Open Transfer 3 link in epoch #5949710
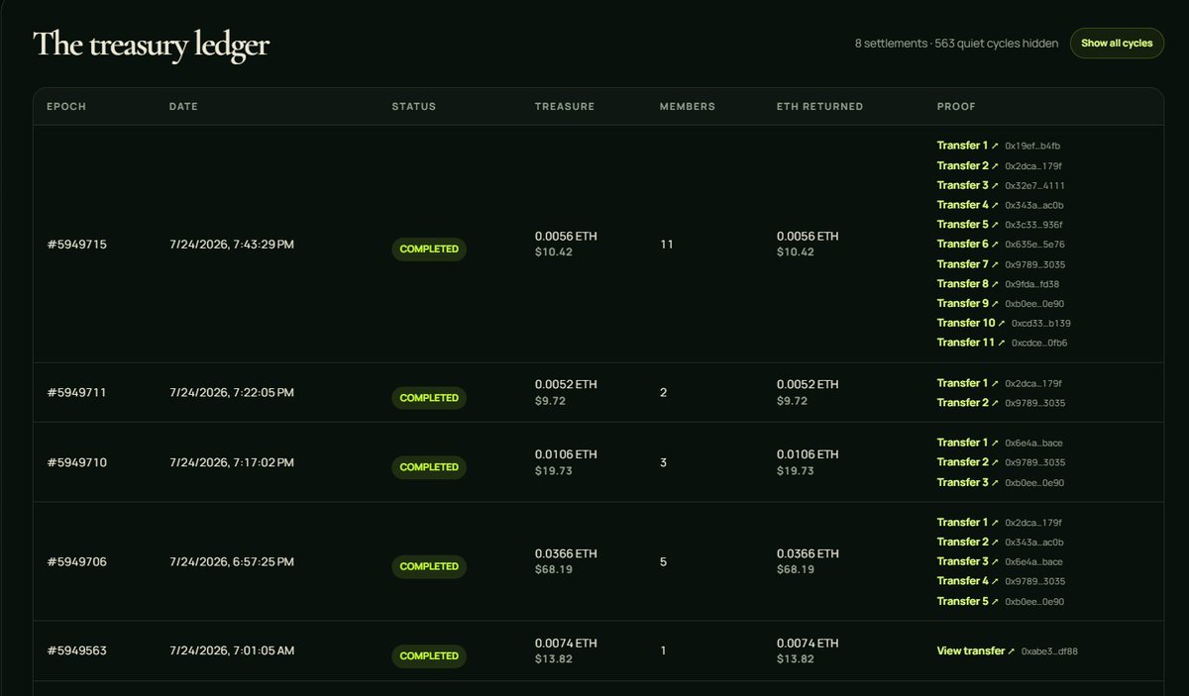Screen dimensions: 1189x696 [968, 482]
